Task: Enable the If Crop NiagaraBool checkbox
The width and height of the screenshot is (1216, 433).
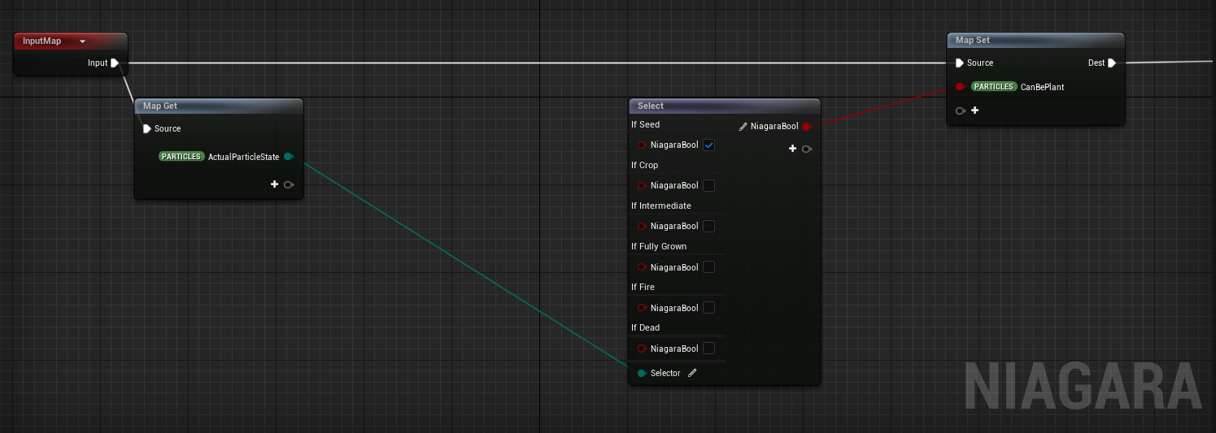Action: tap(708, 186)
